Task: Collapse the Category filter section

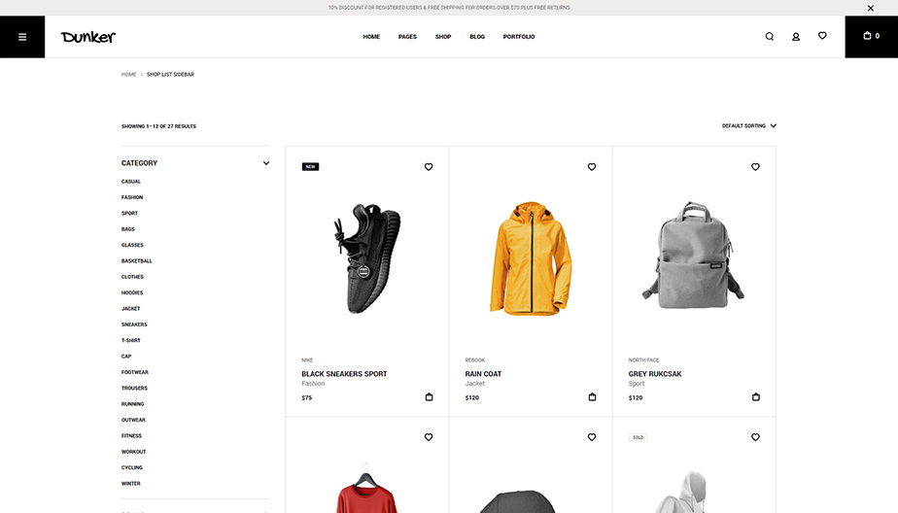Action: (266, 163)
